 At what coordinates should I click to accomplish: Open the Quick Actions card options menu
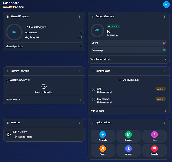pyautogui.click(x=164, y=123)
